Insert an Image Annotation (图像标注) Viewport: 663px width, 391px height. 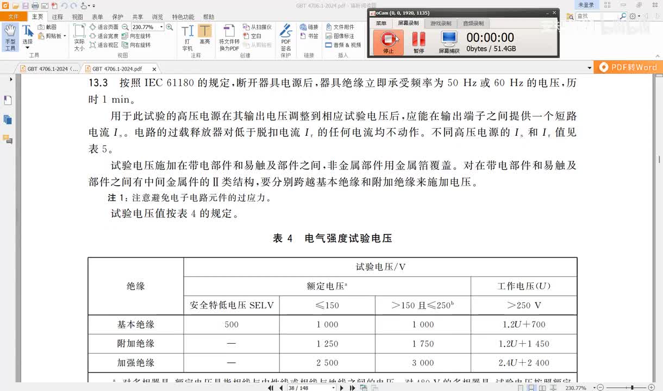[x=340, y=36]
